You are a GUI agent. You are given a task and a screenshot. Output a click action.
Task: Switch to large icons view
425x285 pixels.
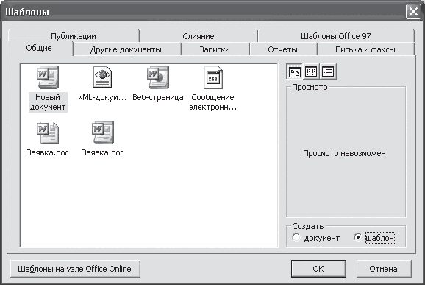tap(295, 71)
